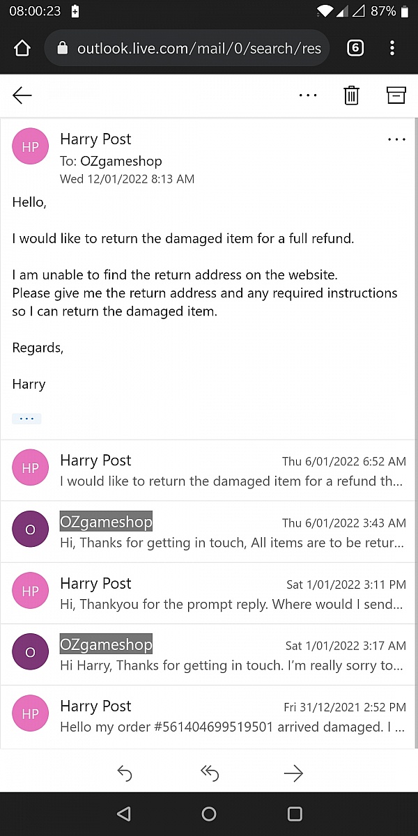This screenshot has width=418, height=836.
Task: Expand the quoted text ellipsis below Harry
Action: click(26, 419)
